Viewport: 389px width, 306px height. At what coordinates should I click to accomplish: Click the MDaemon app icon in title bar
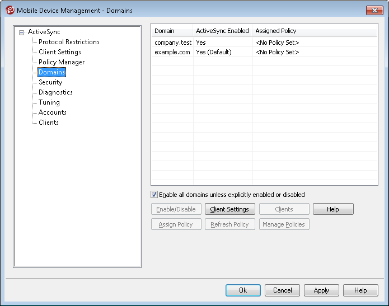[x=10, y=10]
